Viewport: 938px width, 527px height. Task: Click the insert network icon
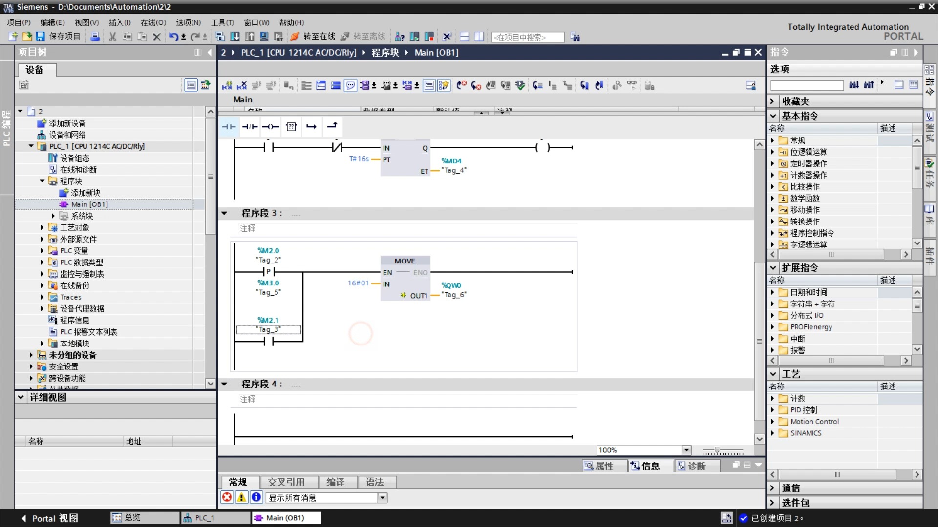(227, 86)
